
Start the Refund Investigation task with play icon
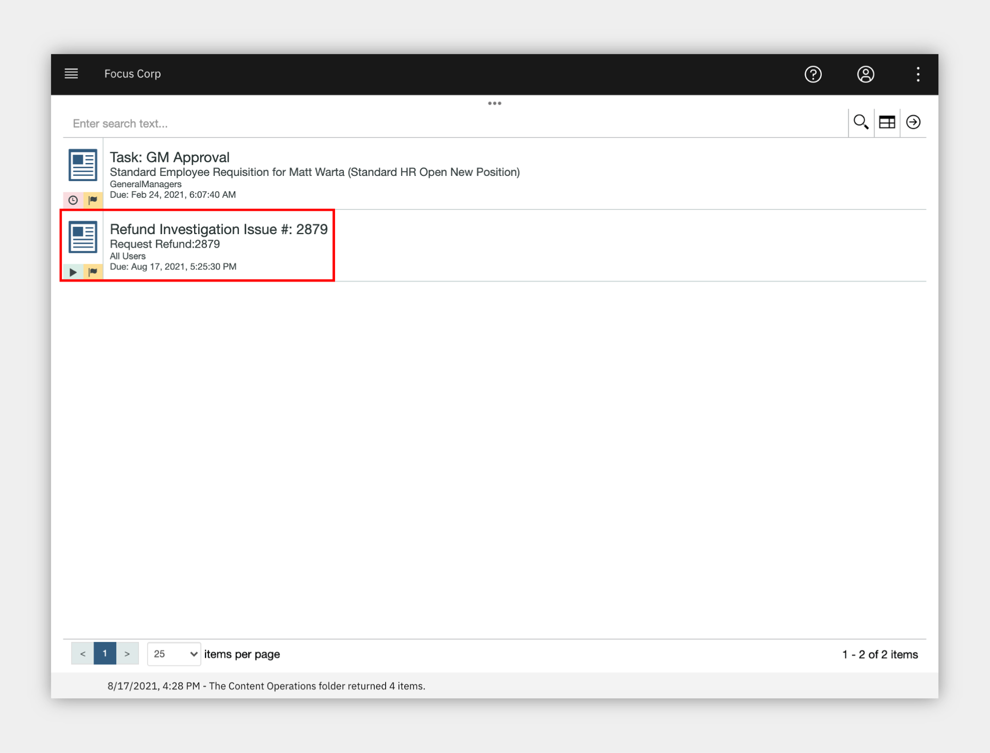73,272
